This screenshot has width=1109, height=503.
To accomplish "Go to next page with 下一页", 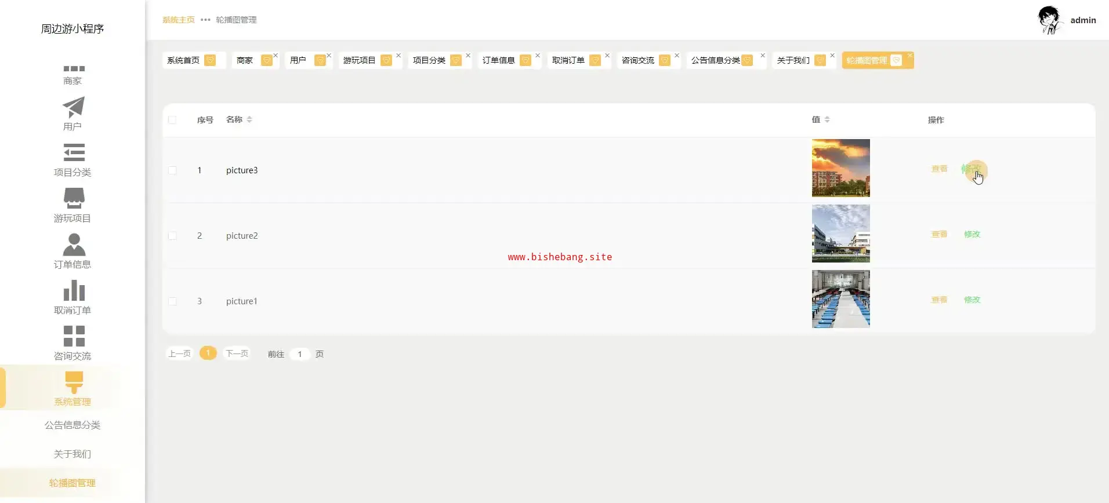I will (x=237, y=353).
